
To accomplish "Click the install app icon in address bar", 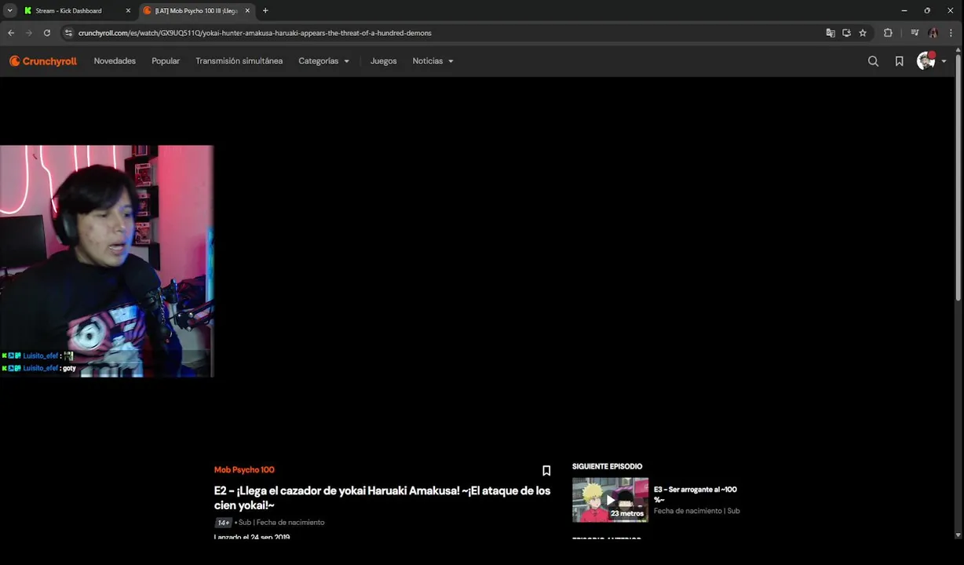I will pos(846,33).
